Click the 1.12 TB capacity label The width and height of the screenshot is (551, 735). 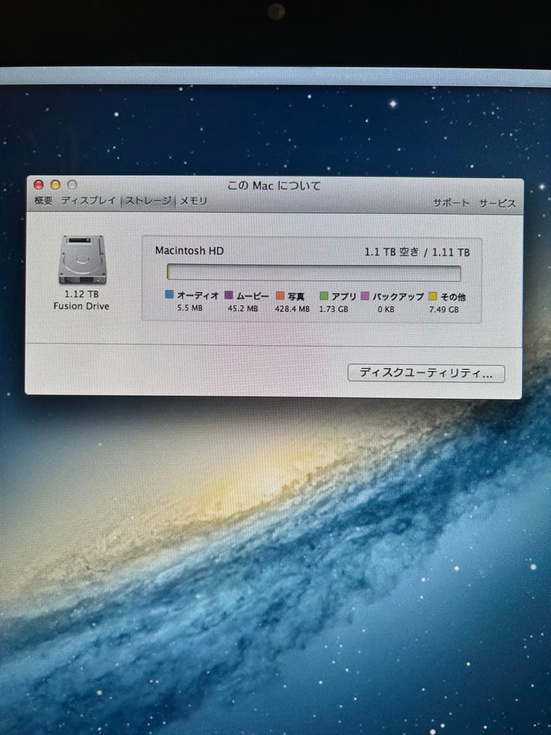81,293
